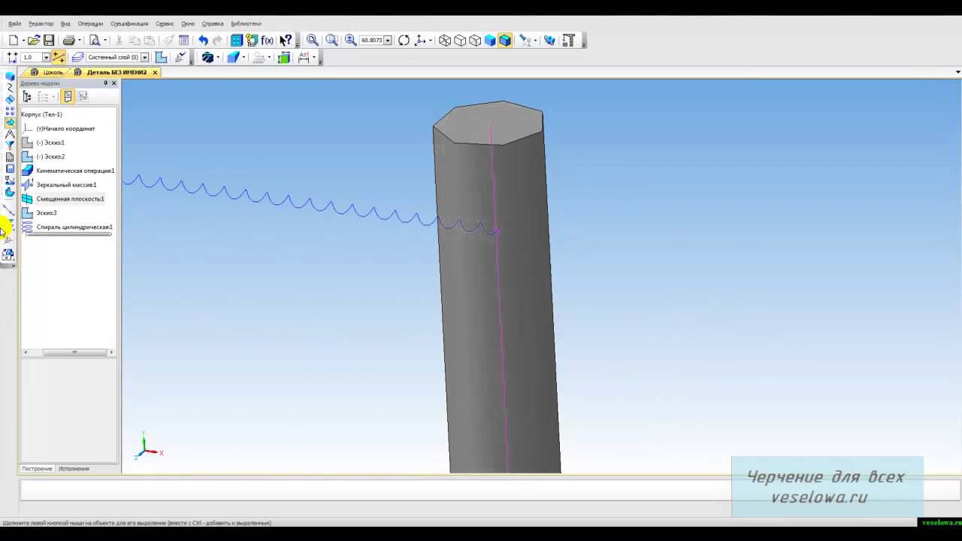962x541 pixels.
Task: Open the library manager icon
Action: (x=237, y=41)
